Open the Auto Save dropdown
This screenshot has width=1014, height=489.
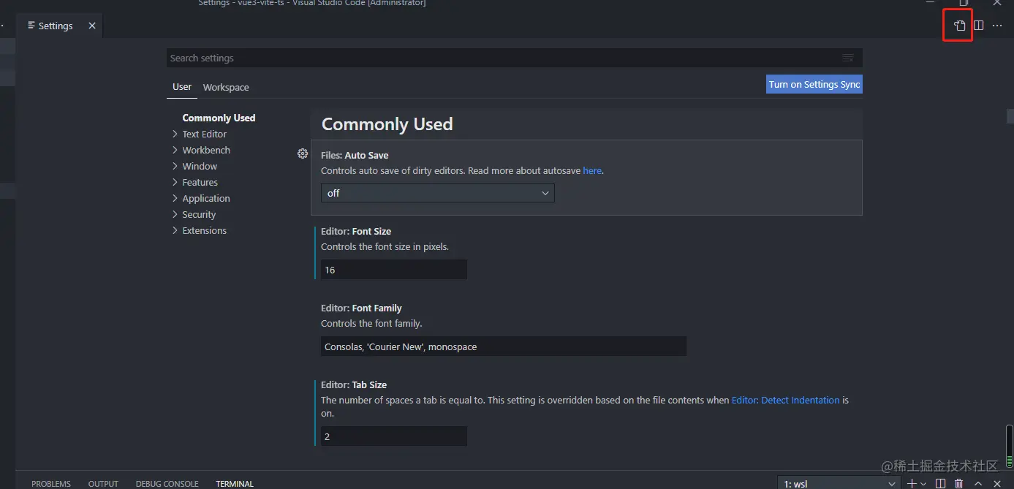(437, 193)
